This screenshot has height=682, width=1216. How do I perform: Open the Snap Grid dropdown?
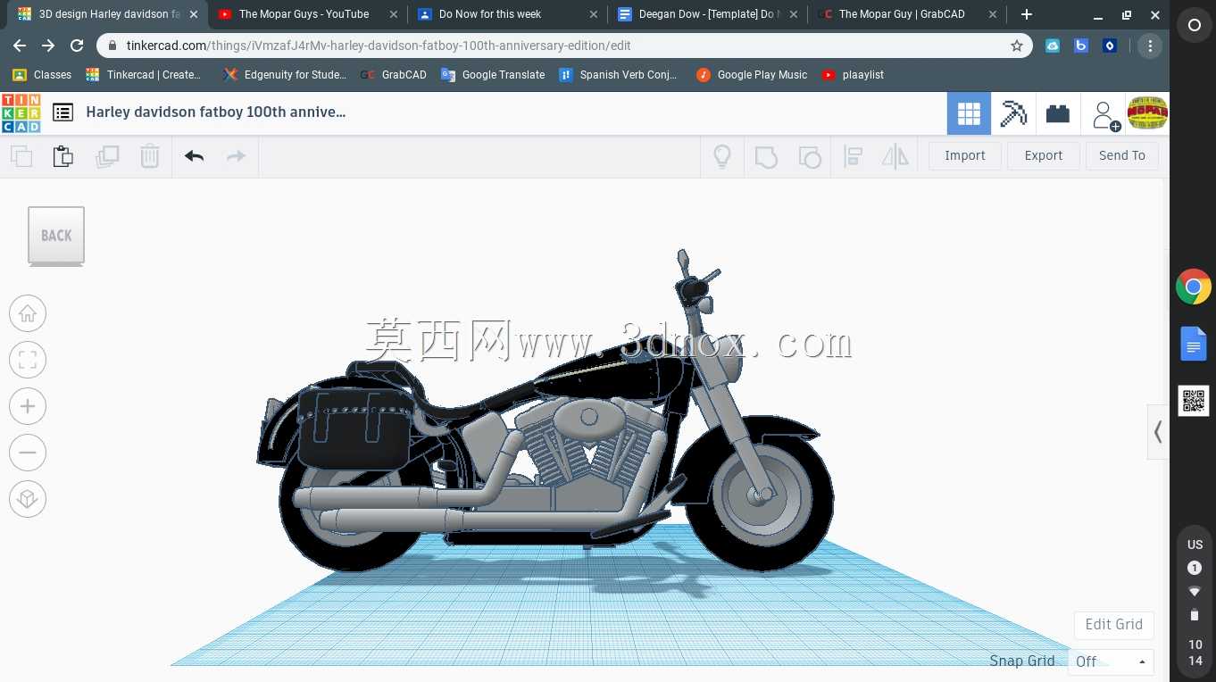(x=1112, y=661)
